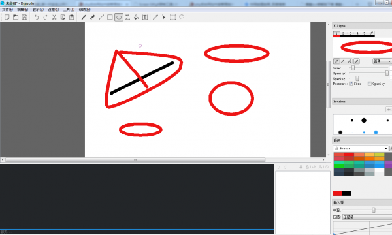
Task: Toggle Pressure Opacity checkbox
Action: [x=370, y=84]
